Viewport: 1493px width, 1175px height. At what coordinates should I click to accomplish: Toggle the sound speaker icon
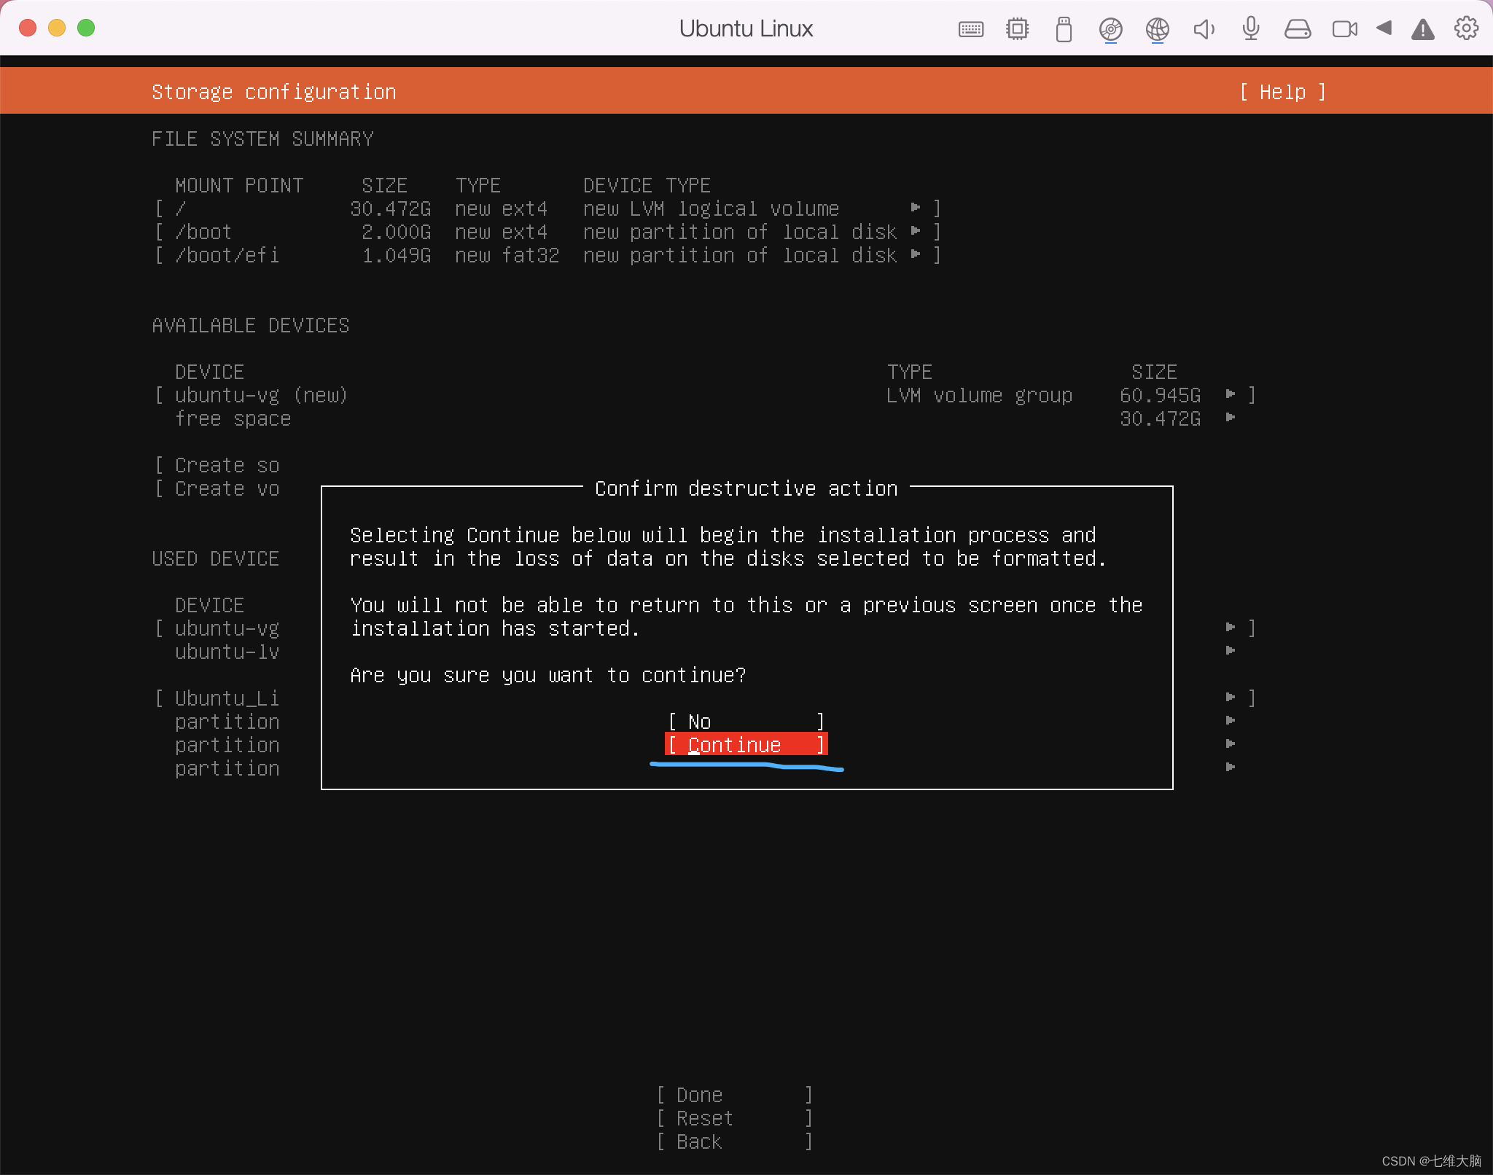[1204, 29]
